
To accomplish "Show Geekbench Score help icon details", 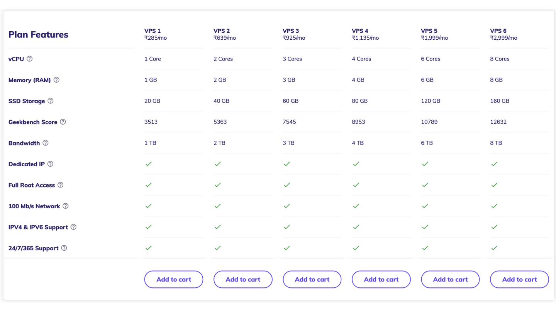I will coord(63,122).
